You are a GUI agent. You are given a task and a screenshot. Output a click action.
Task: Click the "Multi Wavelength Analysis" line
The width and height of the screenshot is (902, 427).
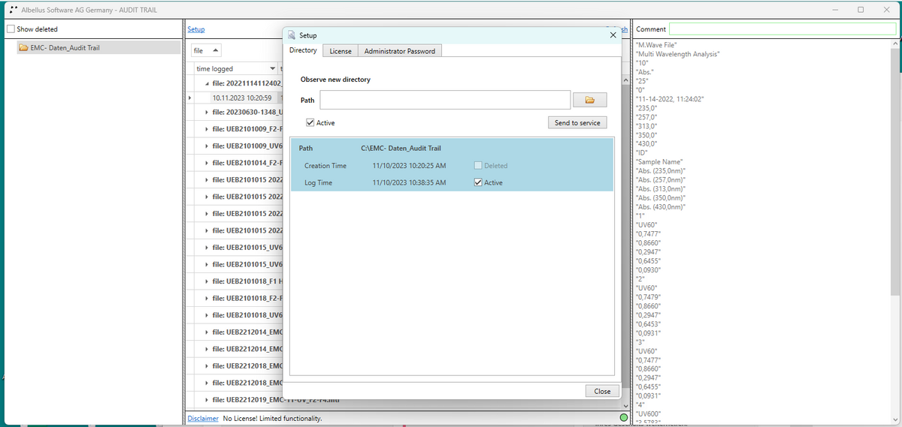coord(678,54)
